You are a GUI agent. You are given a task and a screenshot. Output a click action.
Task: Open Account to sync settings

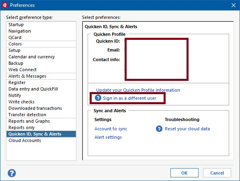[x=111, y=129]
